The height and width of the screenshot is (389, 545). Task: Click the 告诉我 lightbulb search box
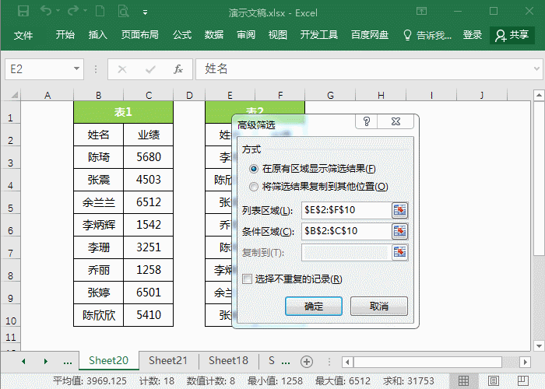pyautogui.click(x=427, y=35)
